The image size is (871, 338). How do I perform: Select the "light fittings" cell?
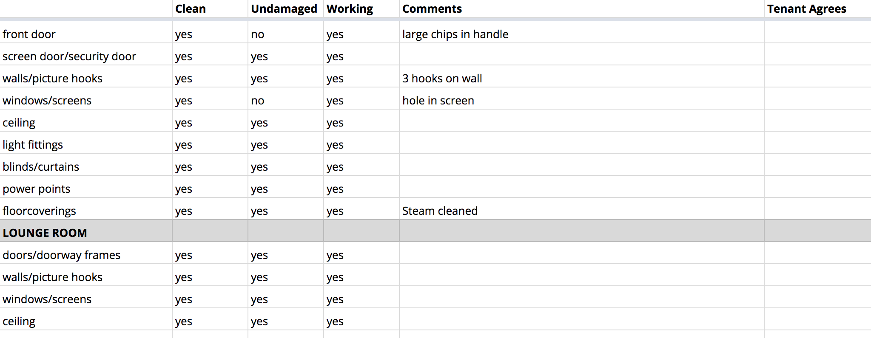pos(33,145)
